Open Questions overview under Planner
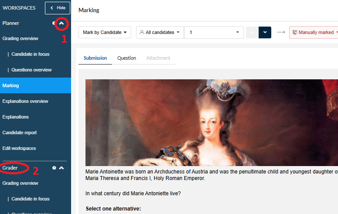The width and height of the screenshot is (338, 214). point(31,70)
